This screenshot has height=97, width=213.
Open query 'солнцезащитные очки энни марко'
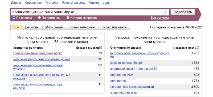(38, 53)
